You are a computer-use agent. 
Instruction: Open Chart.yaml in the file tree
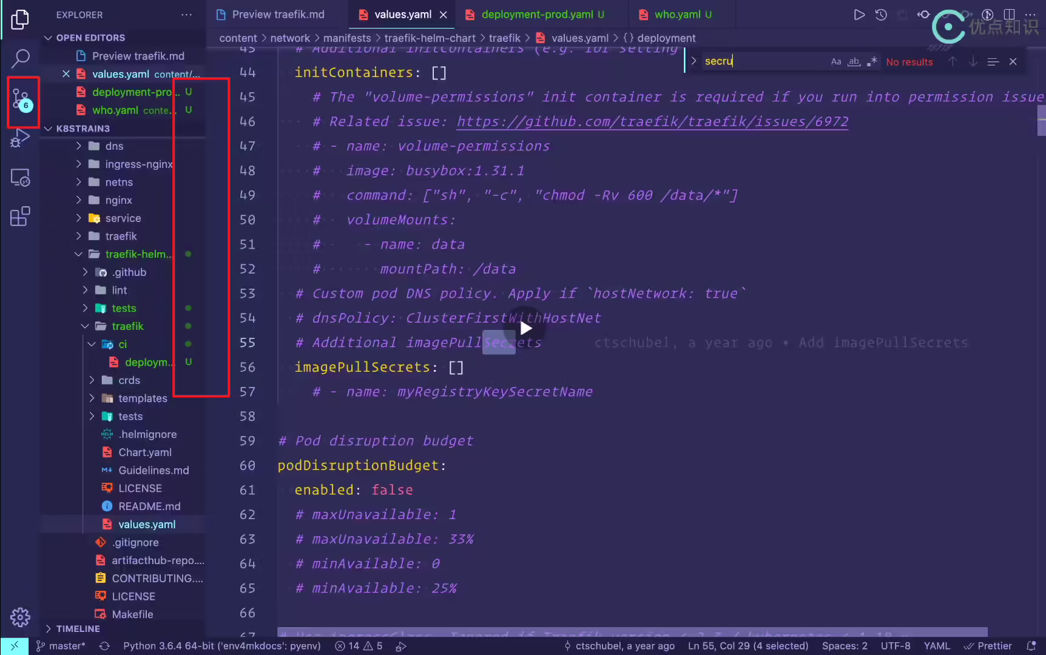pos(144,452)
